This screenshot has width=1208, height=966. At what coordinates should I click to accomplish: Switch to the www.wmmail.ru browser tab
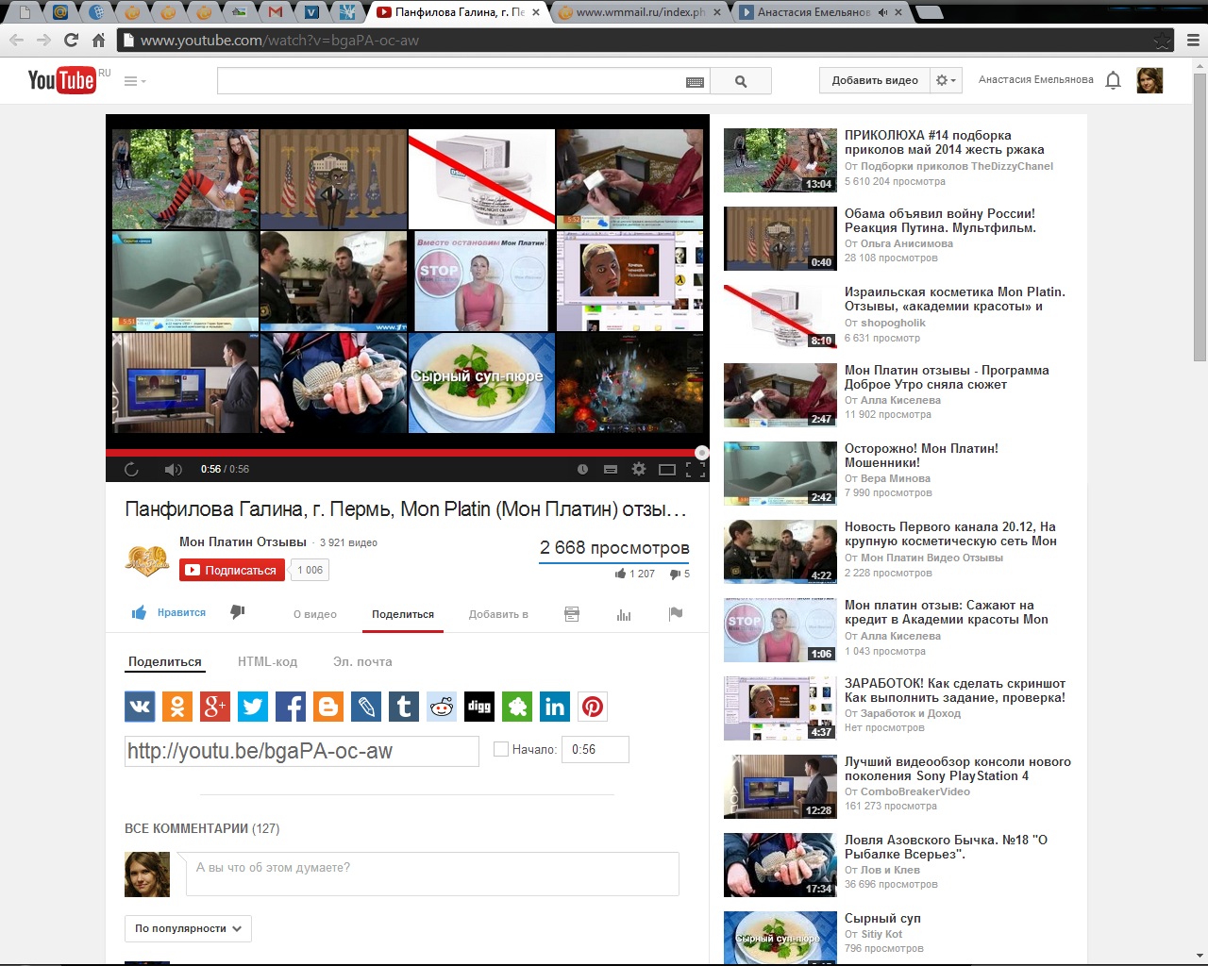640,12
